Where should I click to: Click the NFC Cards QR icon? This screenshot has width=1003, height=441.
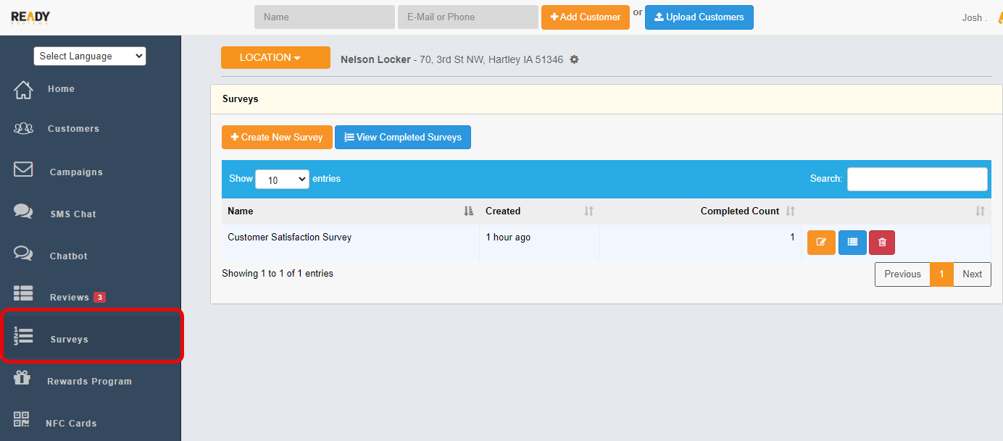(x=22, y=420)
